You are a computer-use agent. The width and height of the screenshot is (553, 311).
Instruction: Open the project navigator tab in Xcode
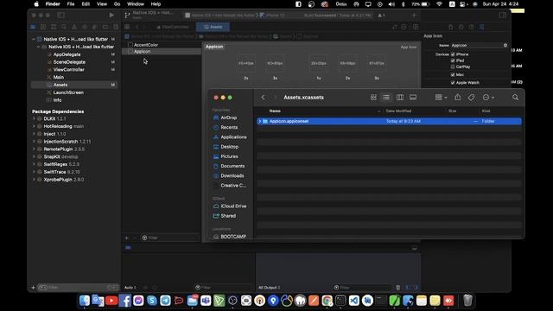tap(33, 27)
